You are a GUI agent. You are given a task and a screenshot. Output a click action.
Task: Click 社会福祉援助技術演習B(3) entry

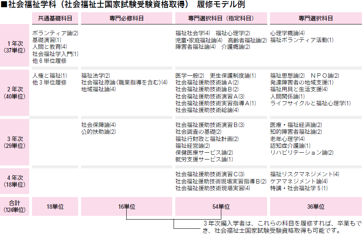(210, 125)
